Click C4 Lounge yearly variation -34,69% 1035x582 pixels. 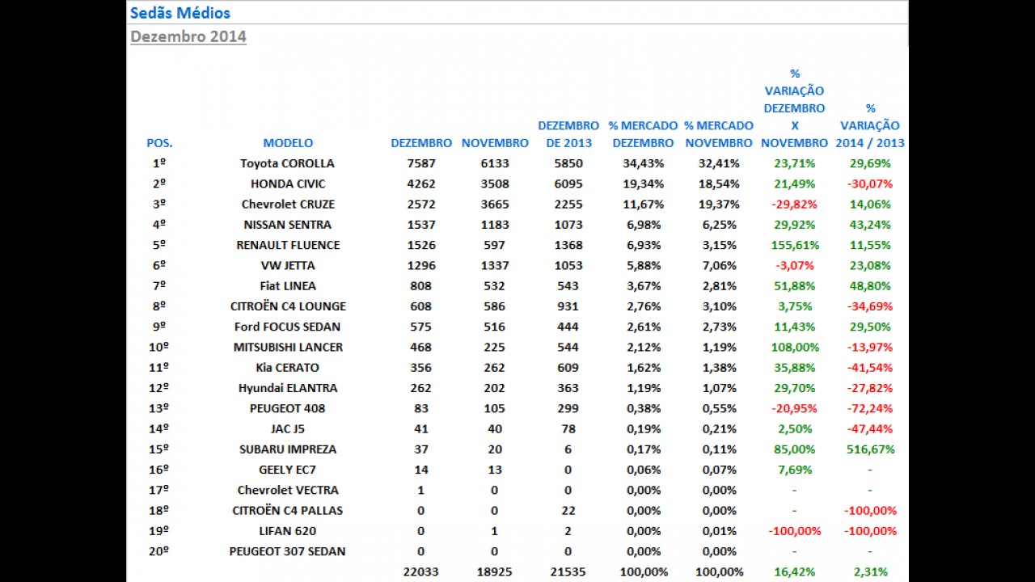870,306
